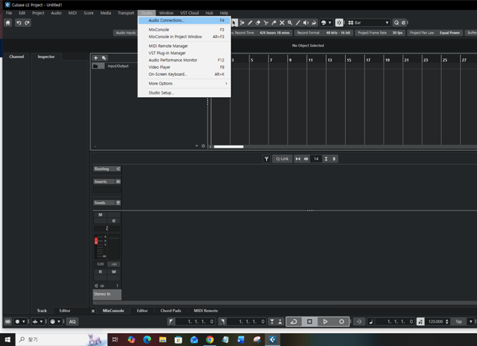Pick the Draw pencil tool
The image size is (477, 346).
(250, 23)
